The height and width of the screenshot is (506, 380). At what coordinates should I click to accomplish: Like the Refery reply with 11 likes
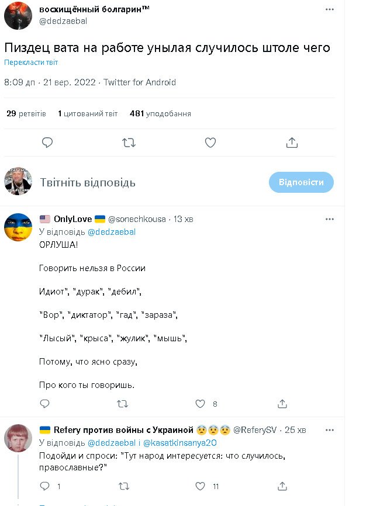coord(201,486)
